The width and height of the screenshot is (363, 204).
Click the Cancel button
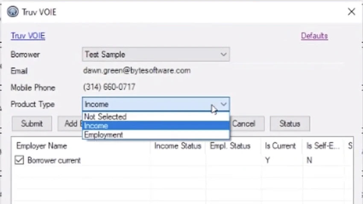click(x=247, y=124)
